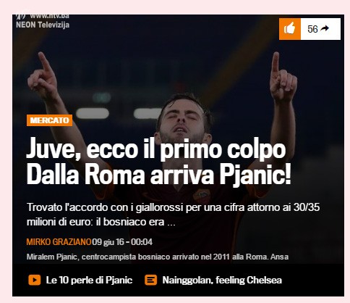This screenshot has width=350, height=303.
Task: Click the orange thumbs-up like icon
Action: (x=290, y=29)
